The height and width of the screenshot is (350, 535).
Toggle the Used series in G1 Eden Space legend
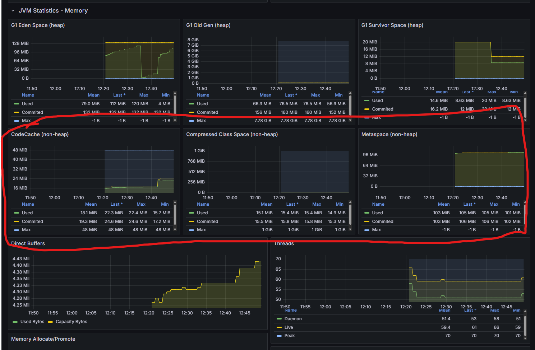pyautogui.click(x=27, y=104)
